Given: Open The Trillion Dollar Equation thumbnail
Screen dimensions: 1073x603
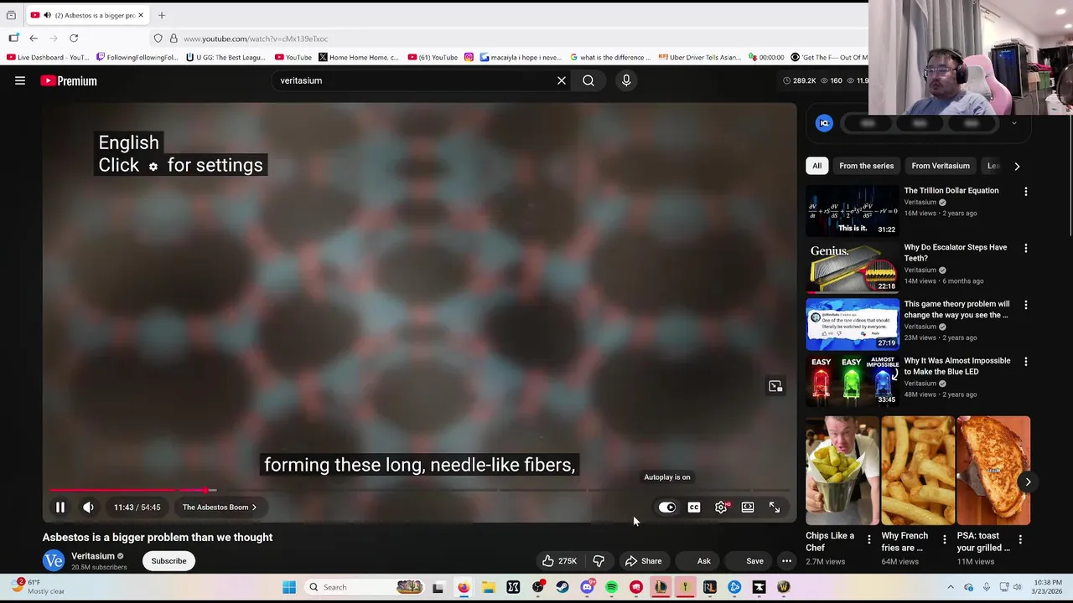Looking at the screenshot, I should point(852,210).
